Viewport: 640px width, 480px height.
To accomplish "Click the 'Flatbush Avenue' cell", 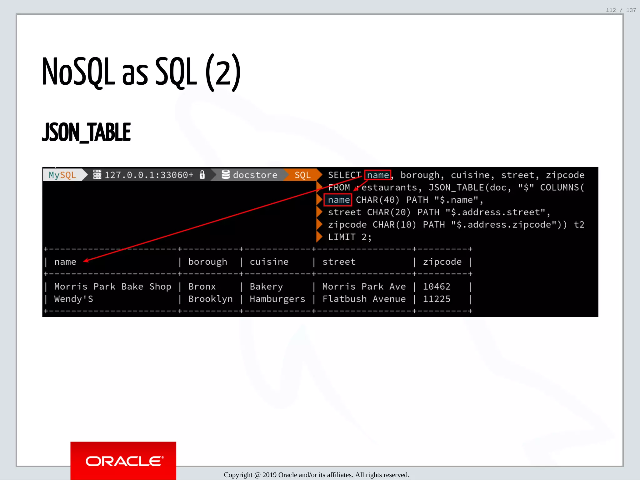I will tap(364, 299).
